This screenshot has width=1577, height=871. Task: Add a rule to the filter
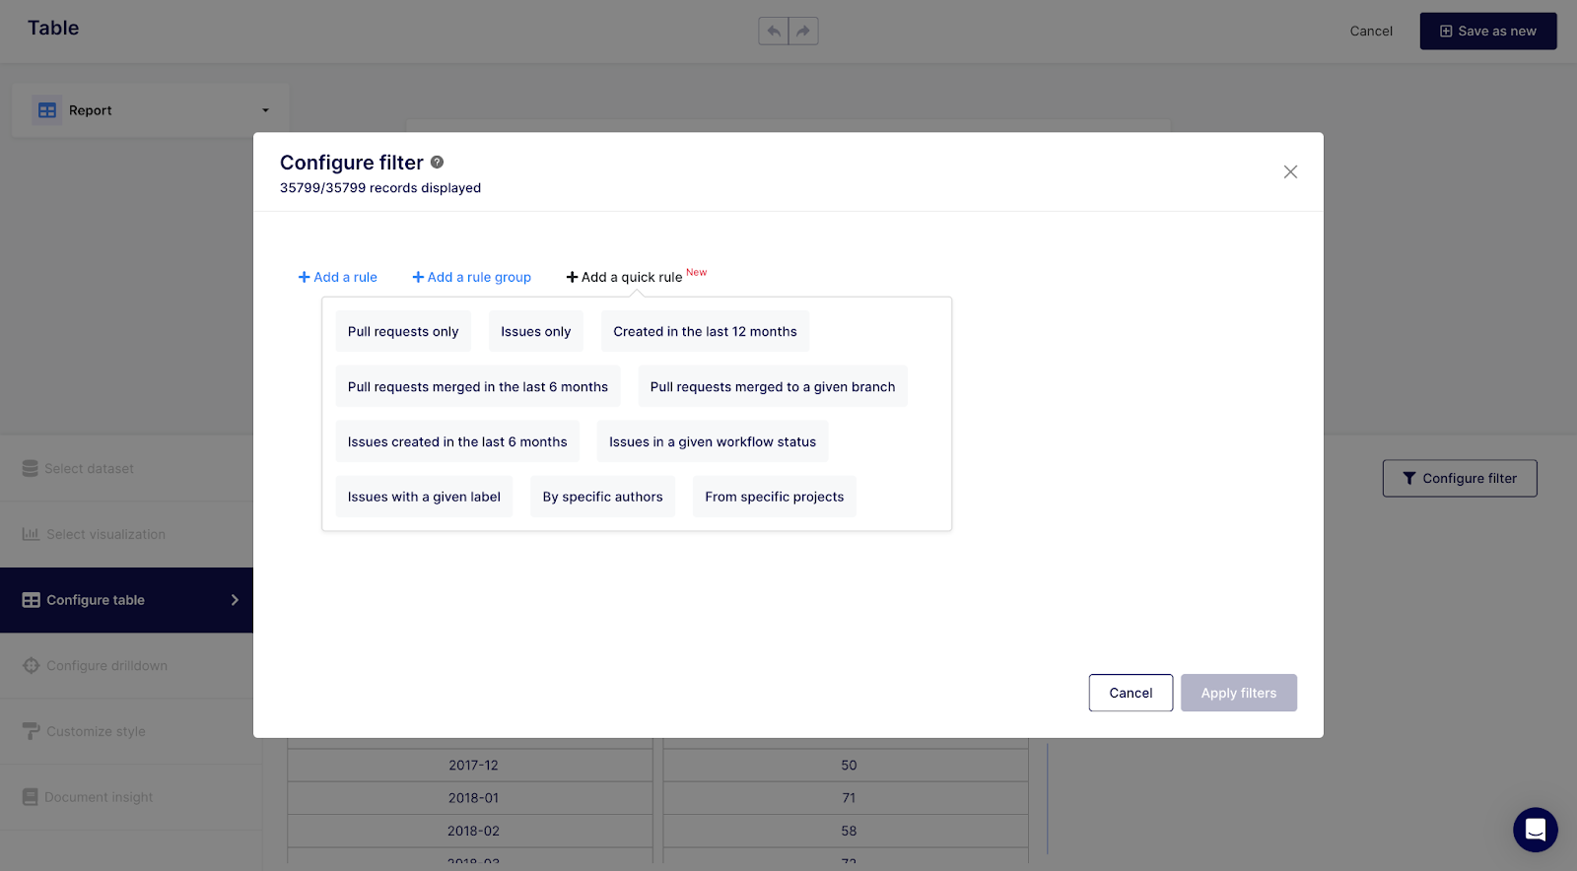pos(338,277)
